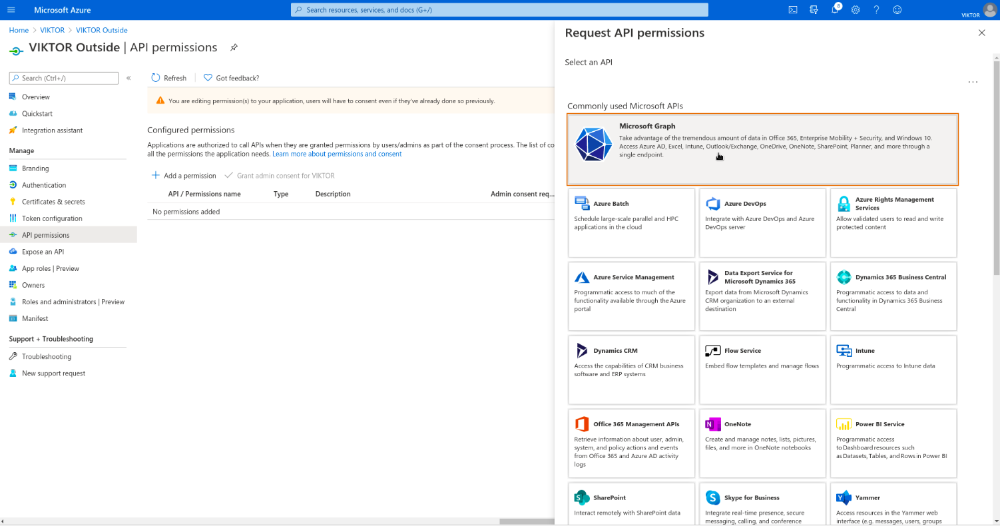Open the ellipsis more options menu
Screen dimensions: 1000x530
[x=973, y=82]
